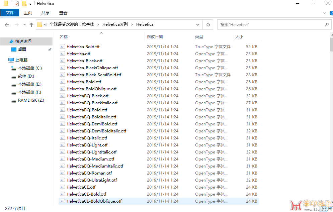Click the new folder quick access icon
The image size is (333, 212).
coord(24,4)
